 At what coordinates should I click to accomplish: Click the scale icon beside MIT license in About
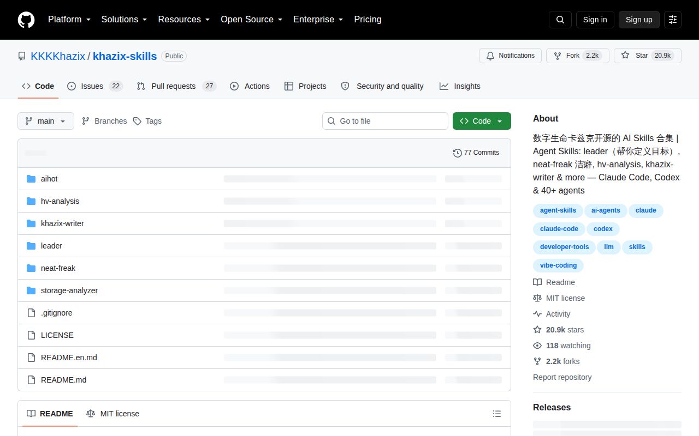pos(537,298)
